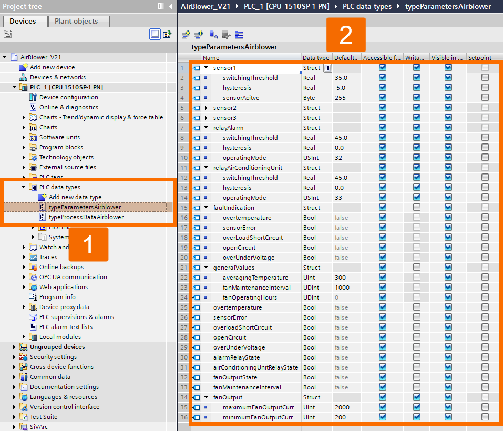Click the Security settings icon
The width and height of the screenshot is (503, 431).
(x=24, y=356)
